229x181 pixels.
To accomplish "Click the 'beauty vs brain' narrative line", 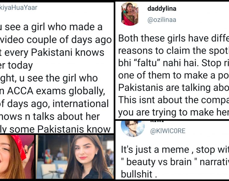I will tap(175, 162).
